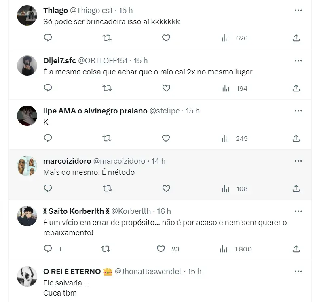The image size is (319, 302).
Task: Open more options on marcoizidoro's tweet
Action: 298,161
